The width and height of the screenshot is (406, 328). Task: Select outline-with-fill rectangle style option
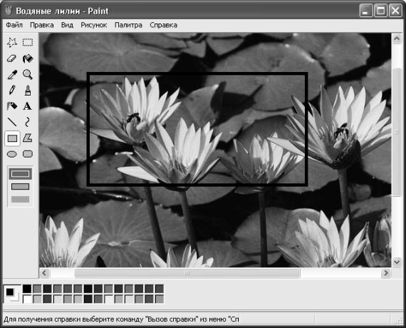[x=20, y=186]
